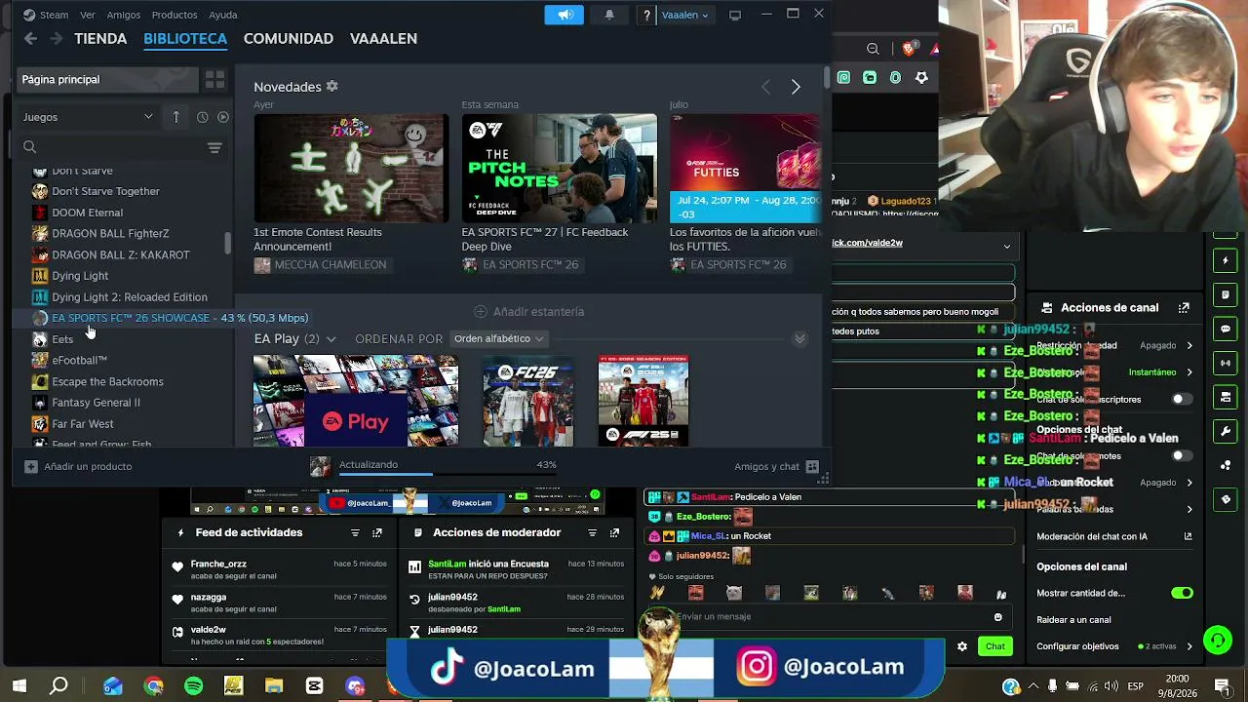Open VAAALEN profile tab
The image size is (1248, 702).
click(x=383, y=39)
